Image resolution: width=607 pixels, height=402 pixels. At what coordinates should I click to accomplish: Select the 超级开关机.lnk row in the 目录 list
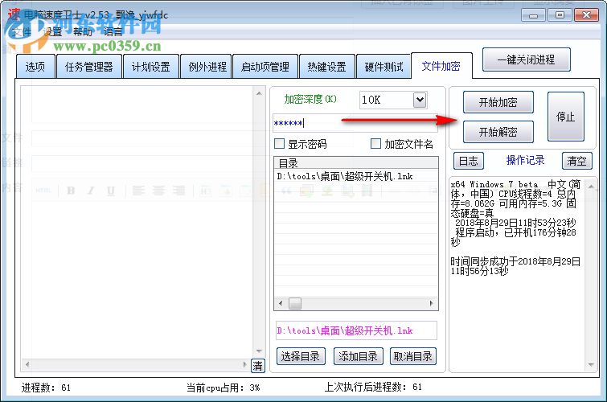pyautogui.click(x=356, y=177)
